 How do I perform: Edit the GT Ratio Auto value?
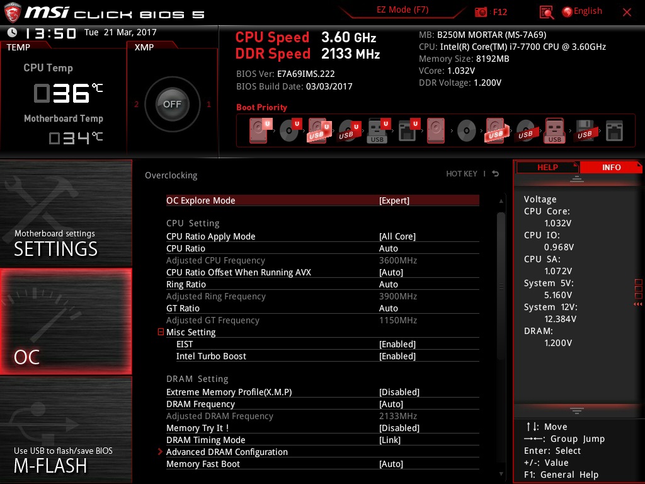point(388,308)
